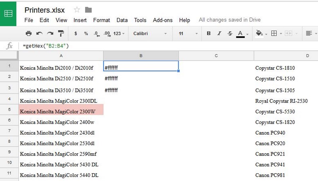Open horizontal align tool

pos(309,33)
